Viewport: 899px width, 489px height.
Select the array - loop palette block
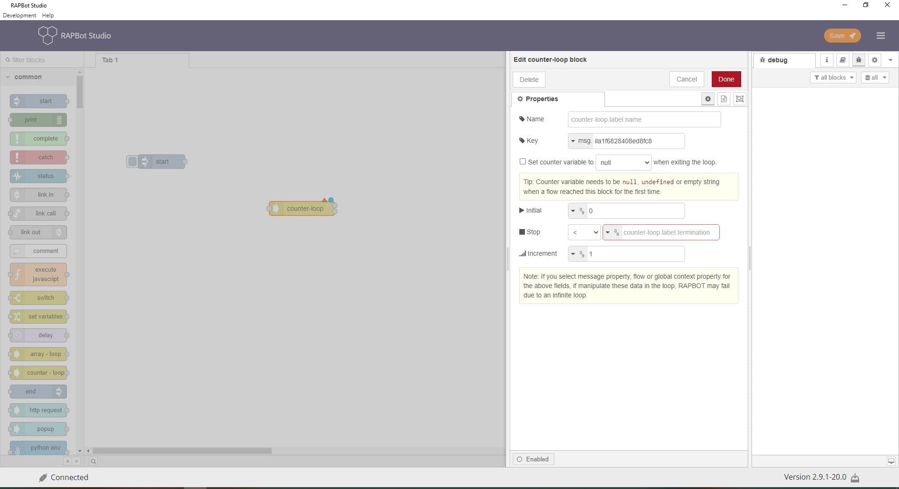click(38, 354)
